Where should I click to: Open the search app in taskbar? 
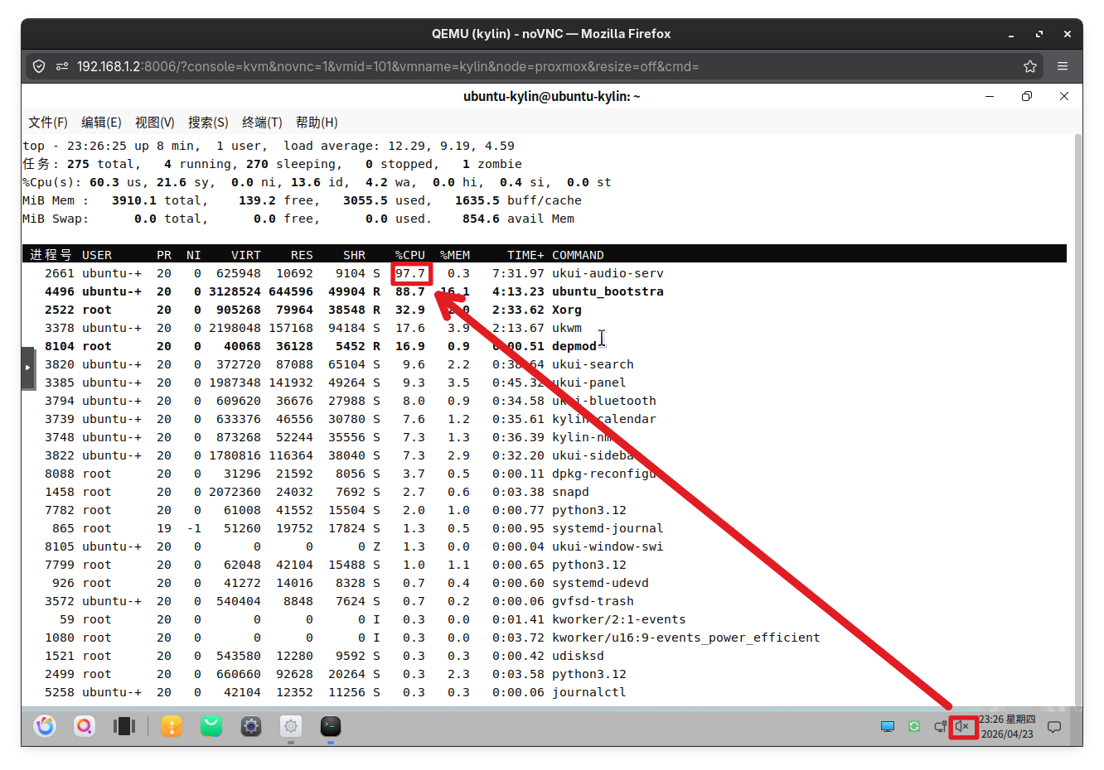point(85,726)
